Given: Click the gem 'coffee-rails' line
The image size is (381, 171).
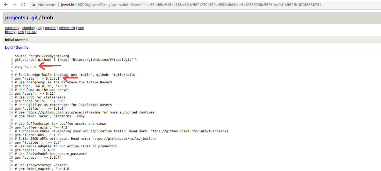Looking at the screenshot, I should point(42,127).
